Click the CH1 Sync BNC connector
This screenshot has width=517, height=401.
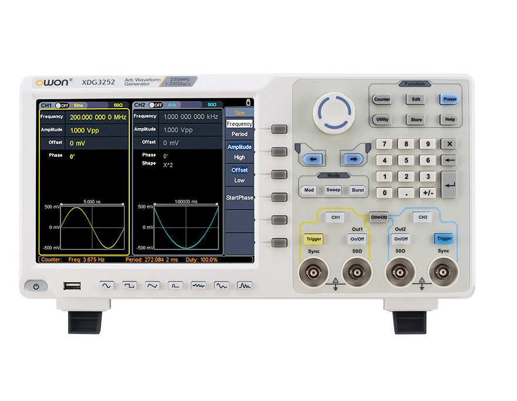pos(313,272)
